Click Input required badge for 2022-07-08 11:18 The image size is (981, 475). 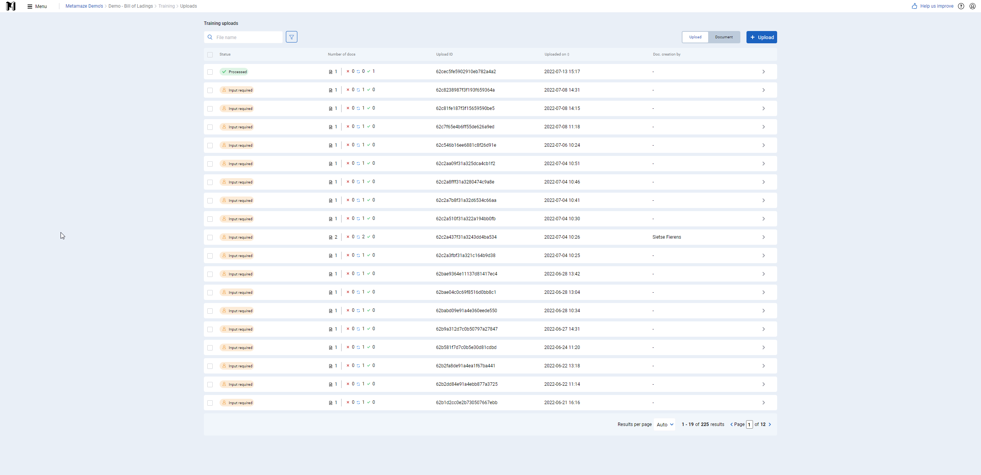[x=237, y=127]
